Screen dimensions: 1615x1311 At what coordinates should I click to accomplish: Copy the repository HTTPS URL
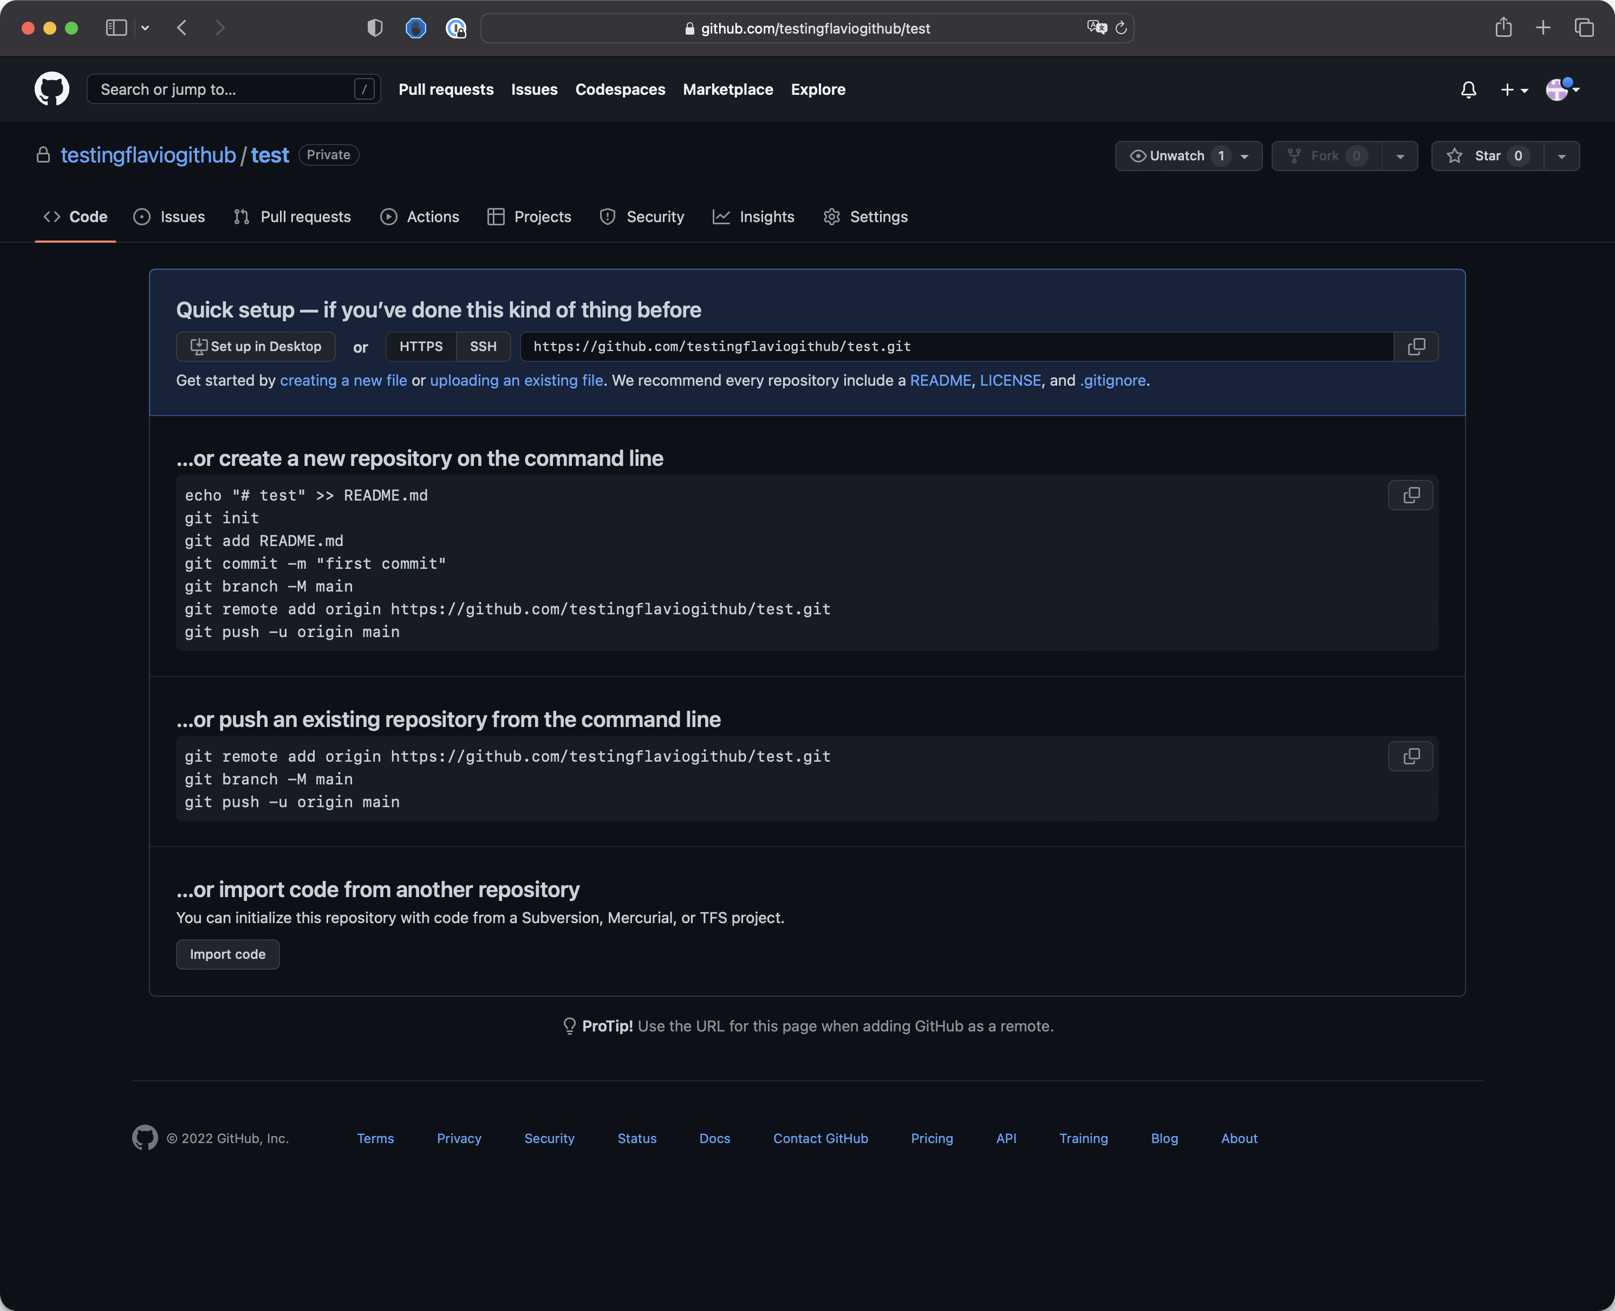click(1416, 347)
